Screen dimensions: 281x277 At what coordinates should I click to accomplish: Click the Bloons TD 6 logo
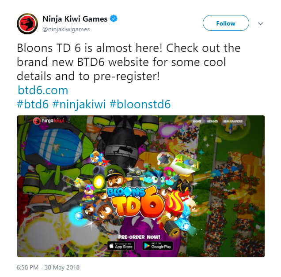coord(136,202)
